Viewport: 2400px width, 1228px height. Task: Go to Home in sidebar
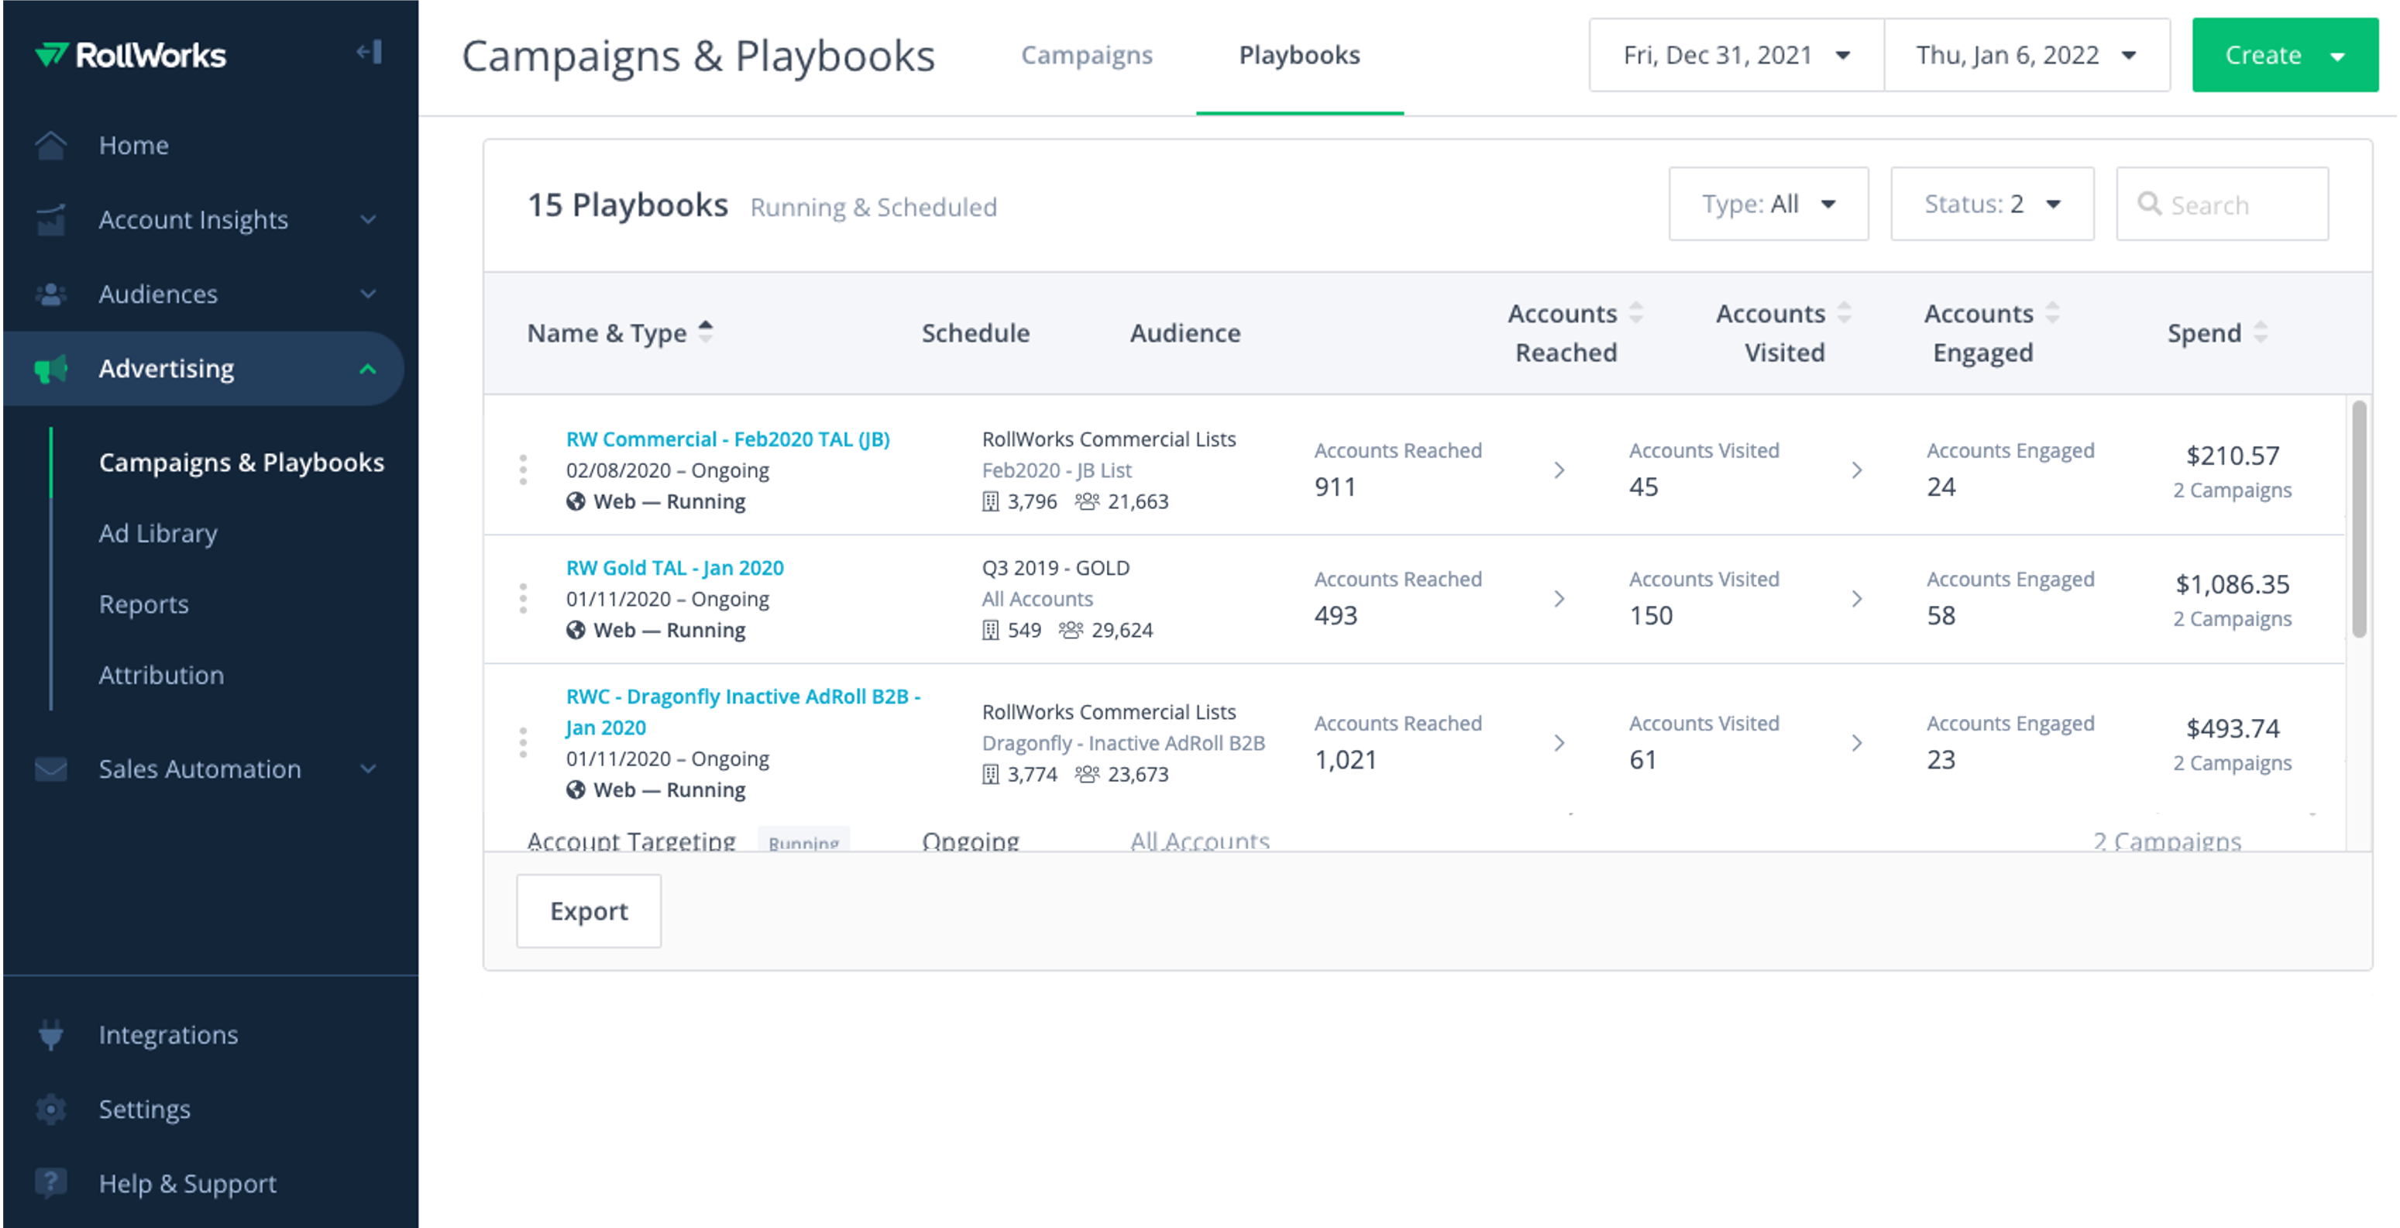pyautogui.click(x=133, y=146)
